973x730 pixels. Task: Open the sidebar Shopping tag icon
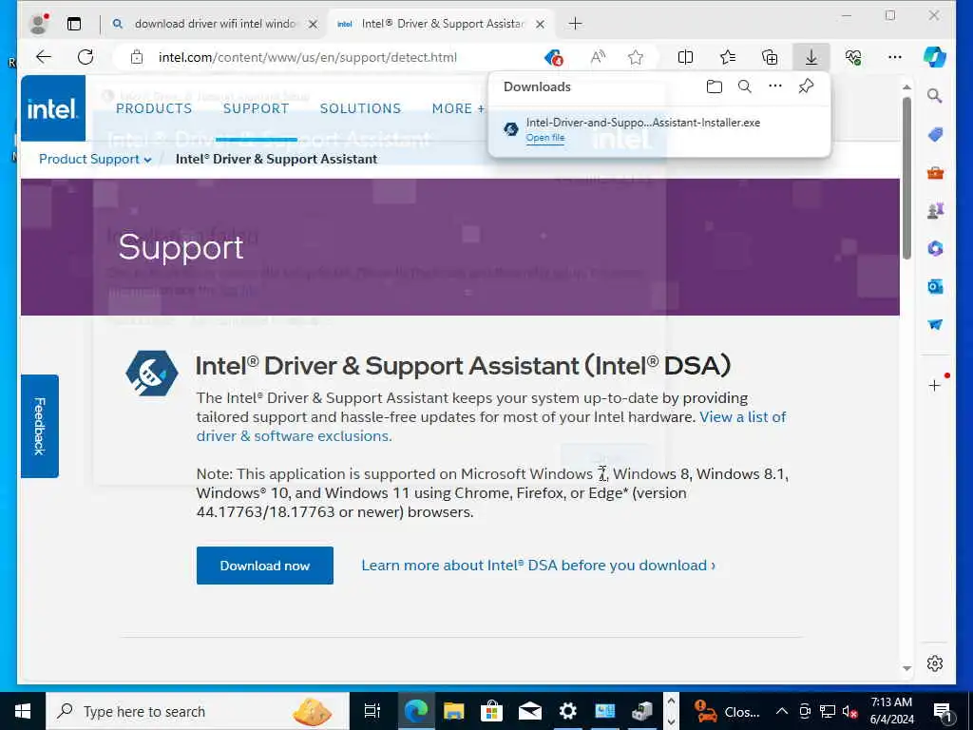click(x=935, y=134)
